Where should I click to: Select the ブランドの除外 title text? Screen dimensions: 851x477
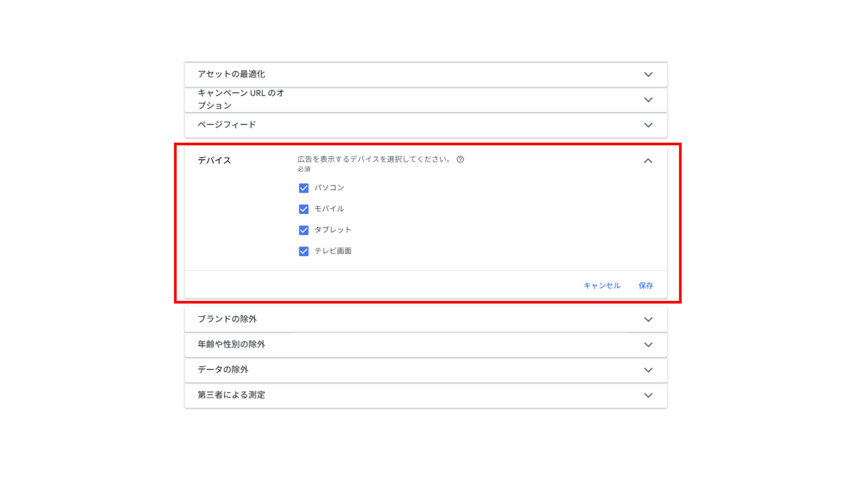point(227,319)
